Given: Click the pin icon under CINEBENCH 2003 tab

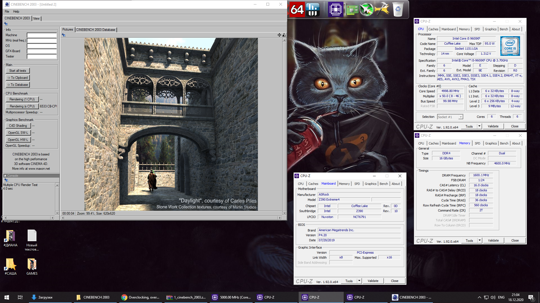Looking at the screenshot, I should 6,24.
